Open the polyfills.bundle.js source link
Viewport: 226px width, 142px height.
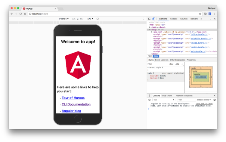(x=201, y=38)
